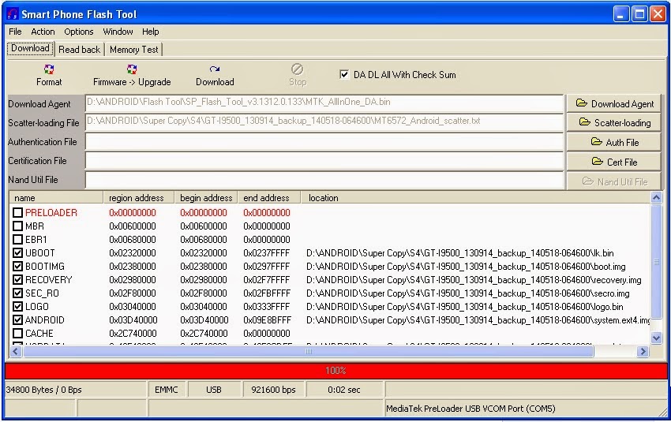This screenshot has height=422, width=671.
Task: Uncheck the RECOVERY partition checkbox
Action: click(x=17, y=279)
